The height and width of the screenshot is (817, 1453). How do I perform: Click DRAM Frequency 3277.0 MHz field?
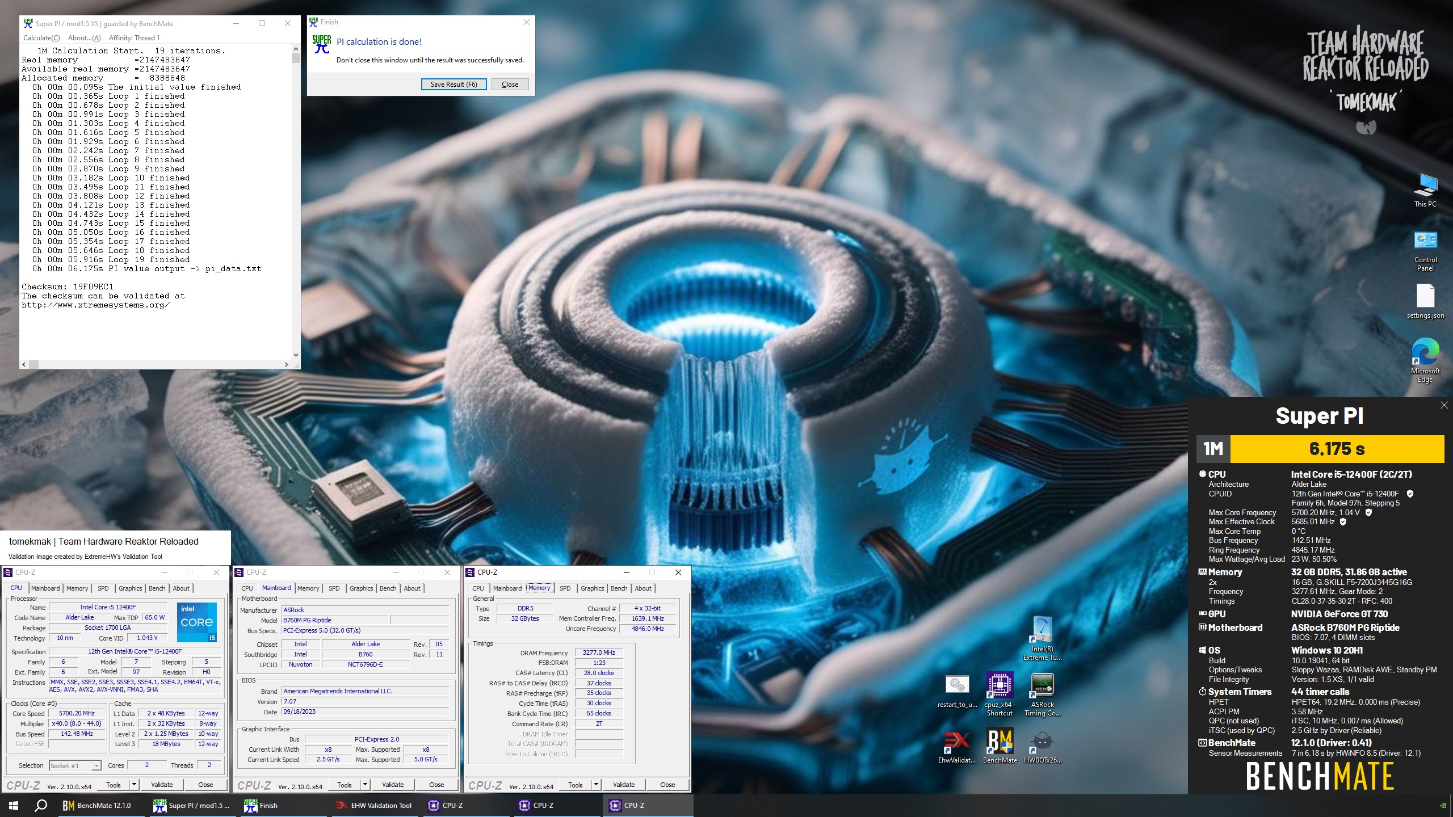point(599,653)
